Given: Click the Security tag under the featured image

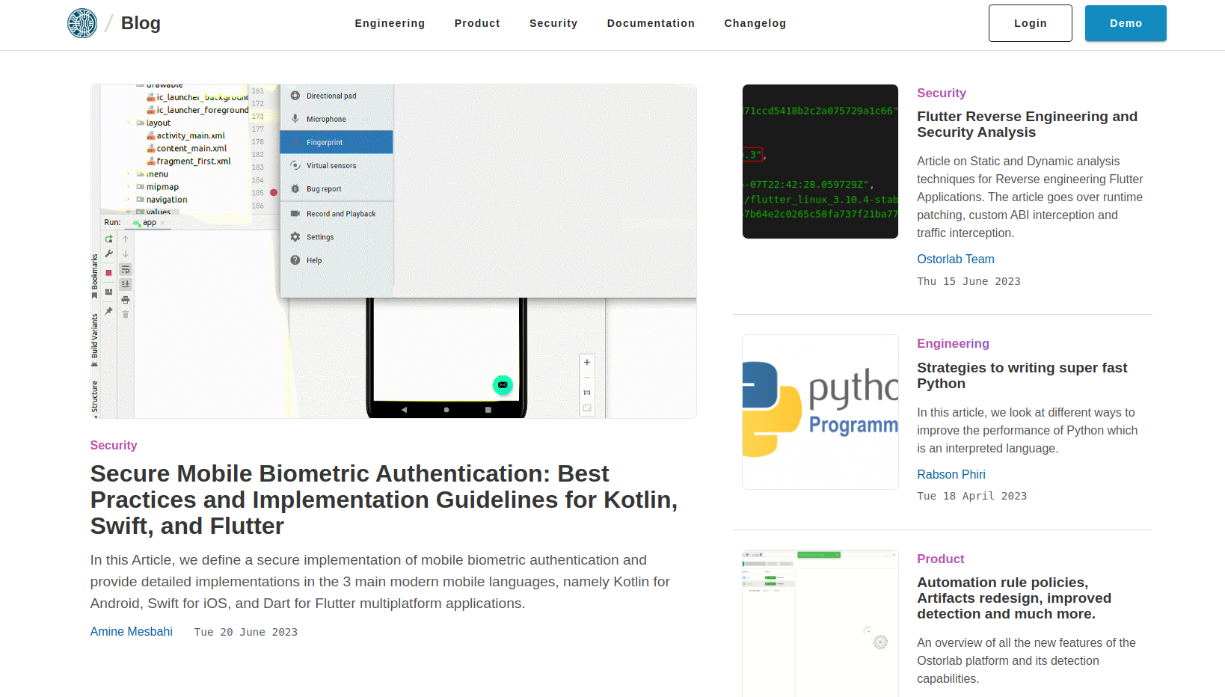Looking at the screenshot, I should tap(114, 445).
